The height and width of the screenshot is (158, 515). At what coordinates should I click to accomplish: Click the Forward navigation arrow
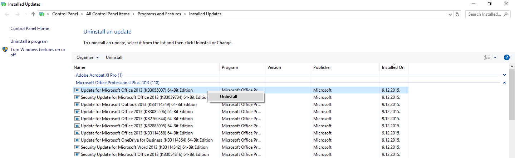click(x=17, y=14)
